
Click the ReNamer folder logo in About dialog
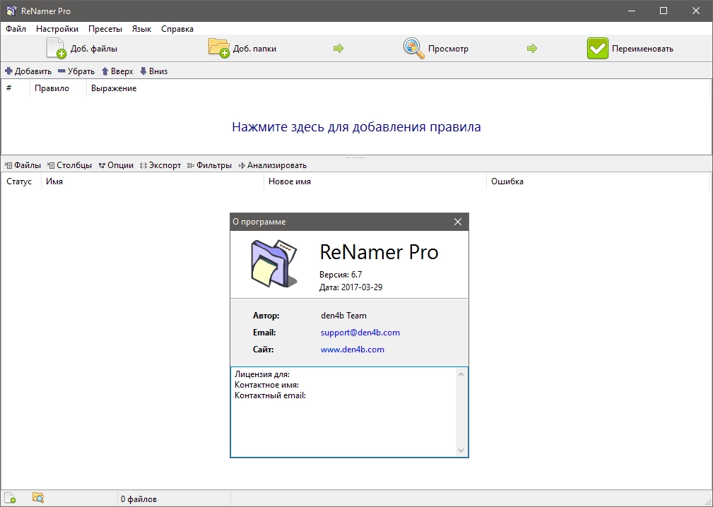(x=274, y=263)
